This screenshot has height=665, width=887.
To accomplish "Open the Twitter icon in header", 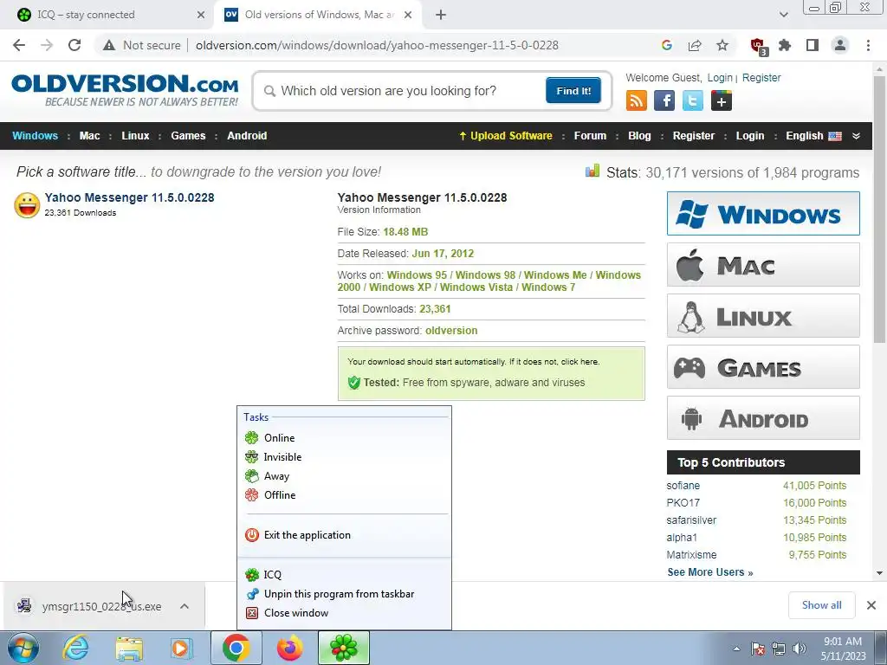I will tap(692, 100).
